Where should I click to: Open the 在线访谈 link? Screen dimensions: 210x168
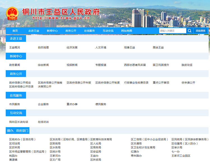point(43,122)
